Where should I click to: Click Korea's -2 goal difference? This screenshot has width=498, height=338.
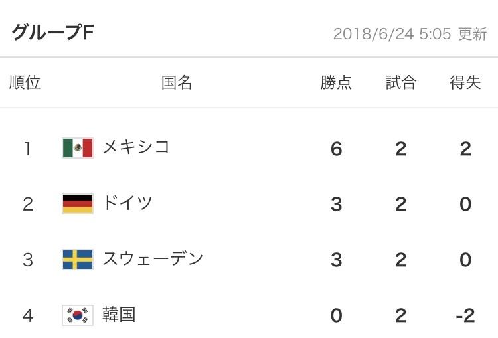pyautogui.click(x=465, y=316)
